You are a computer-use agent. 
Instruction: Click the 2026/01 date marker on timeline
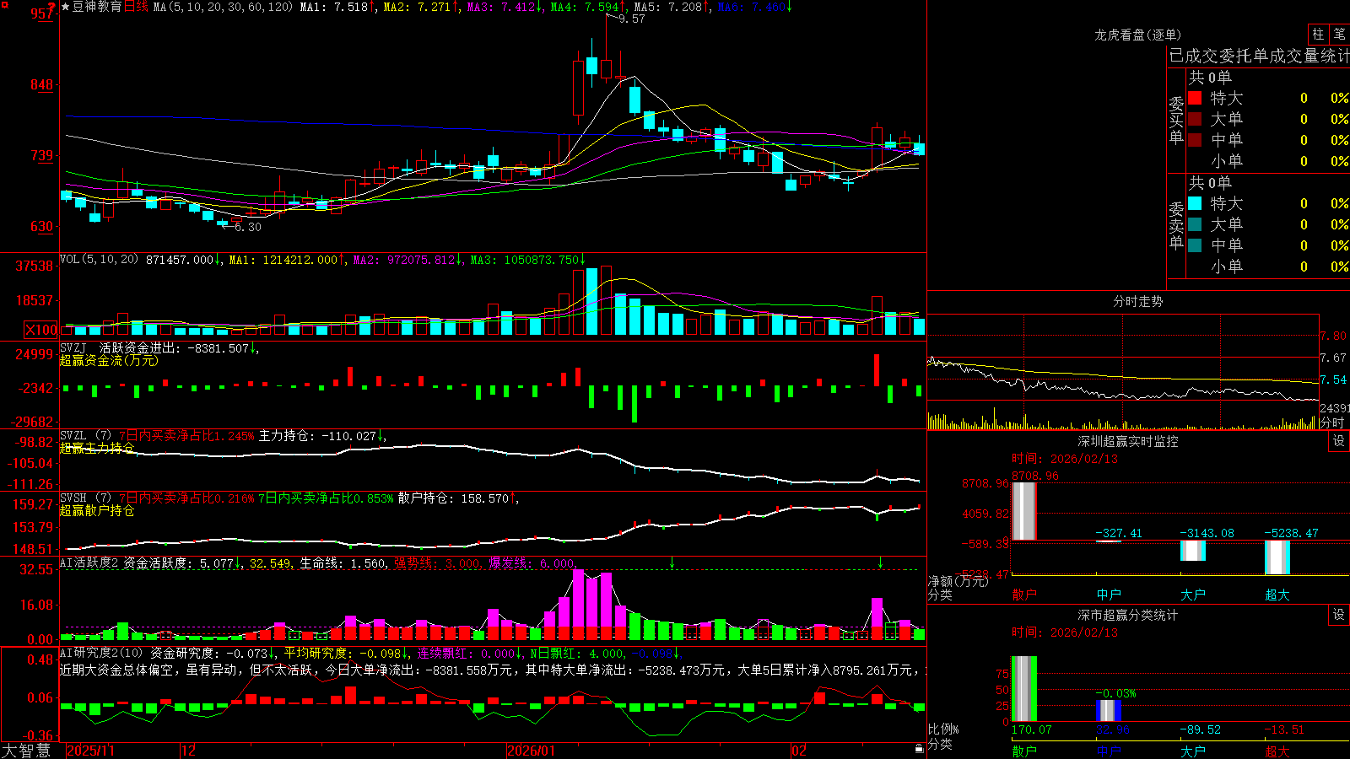pyautogui.click(x=532, y=751)
